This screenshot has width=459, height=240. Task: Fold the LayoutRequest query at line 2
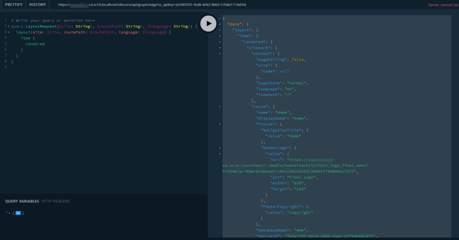(x=8, y=26)
